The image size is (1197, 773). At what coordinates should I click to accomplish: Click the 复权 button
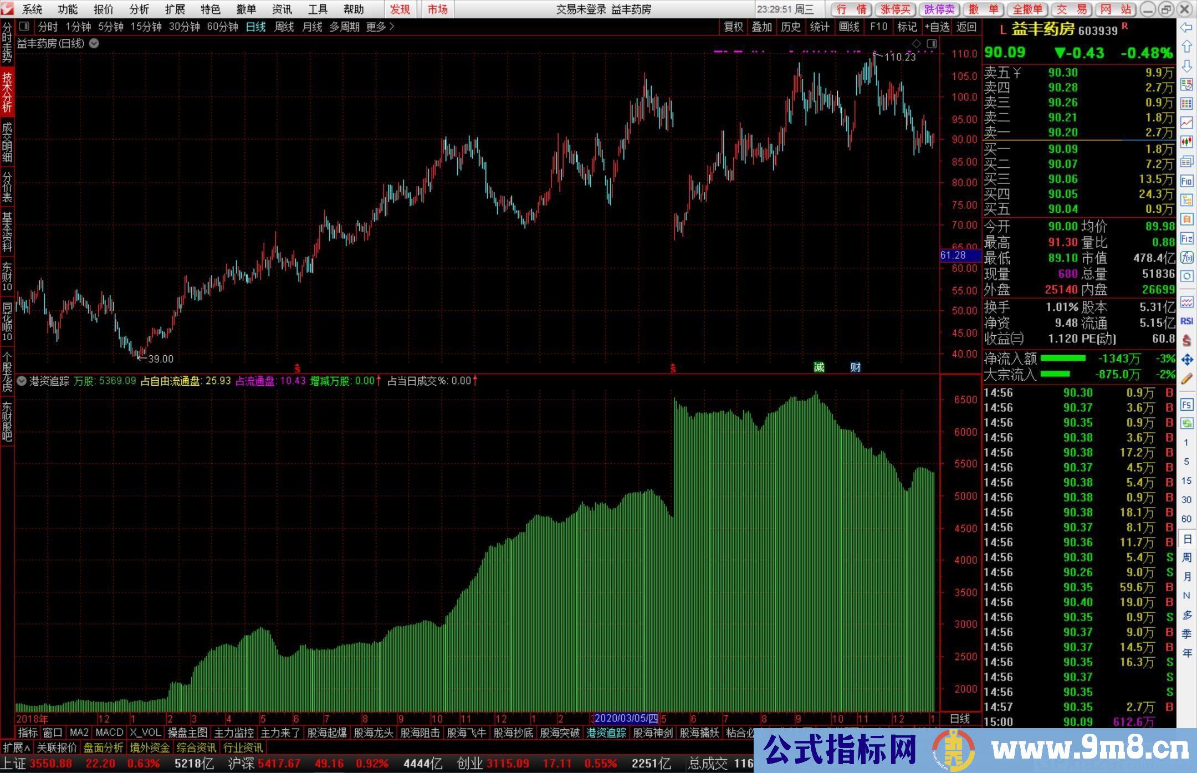pos(734,27)
